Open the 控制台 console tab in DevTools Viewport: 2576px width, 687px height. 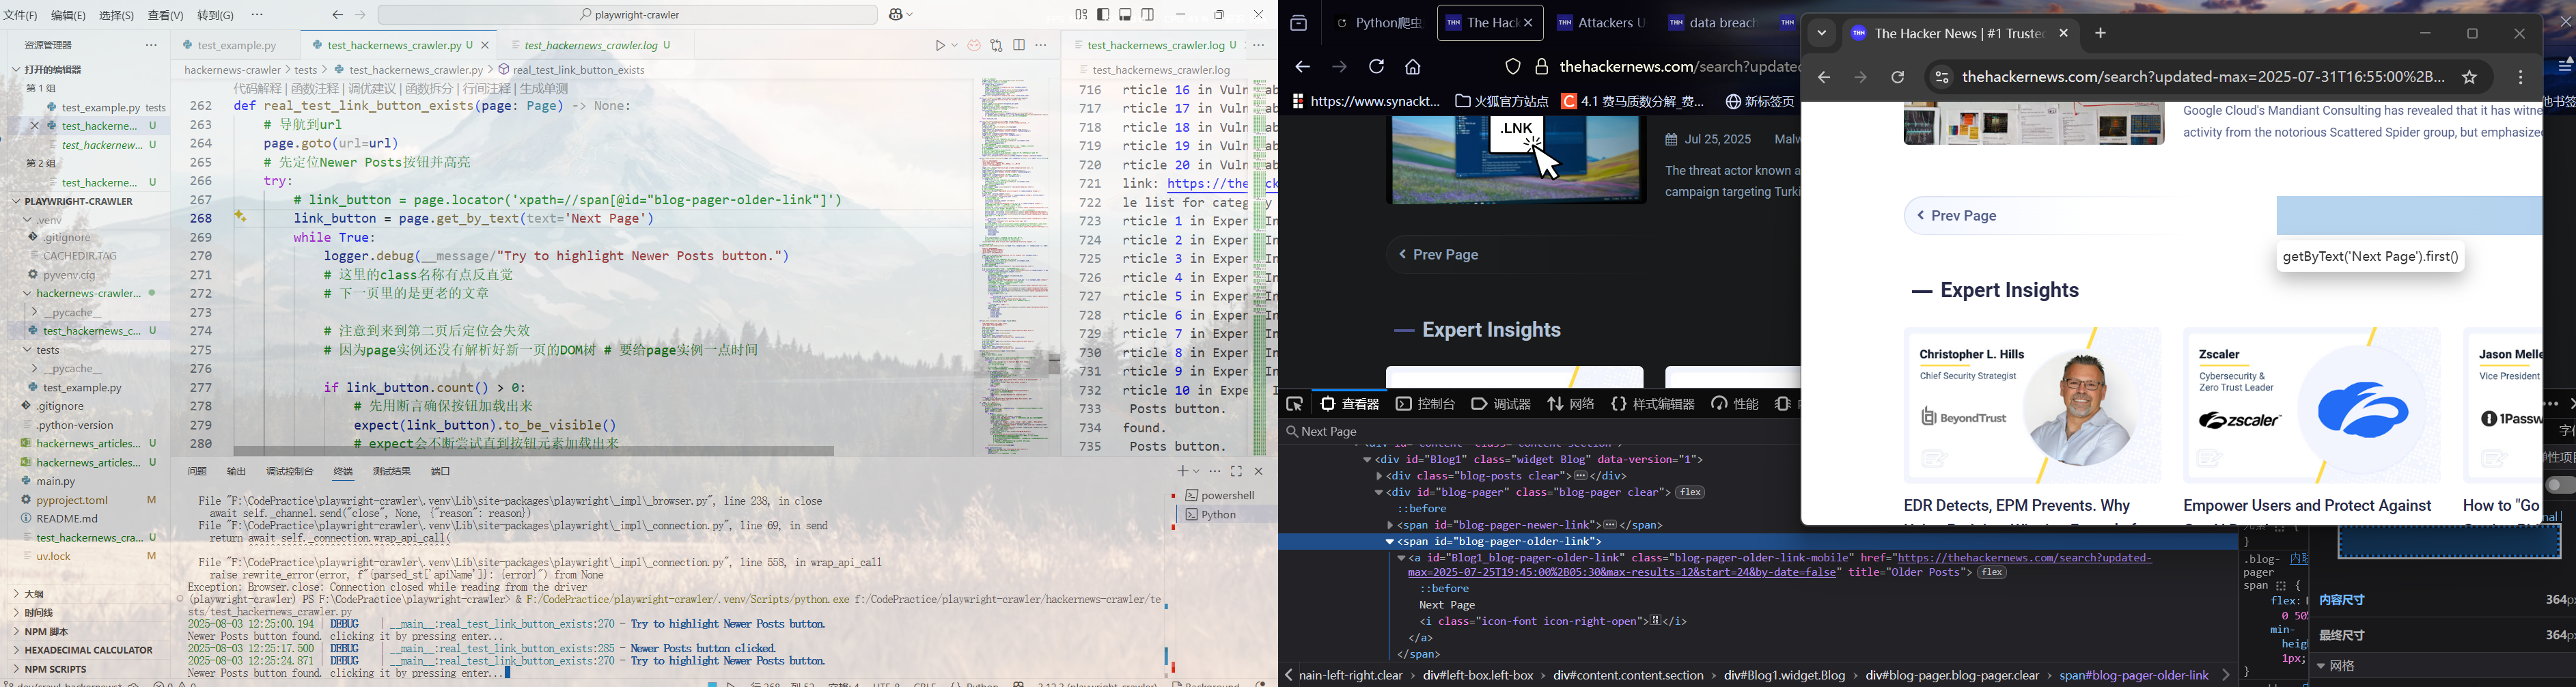click(x=1426, y=405)
